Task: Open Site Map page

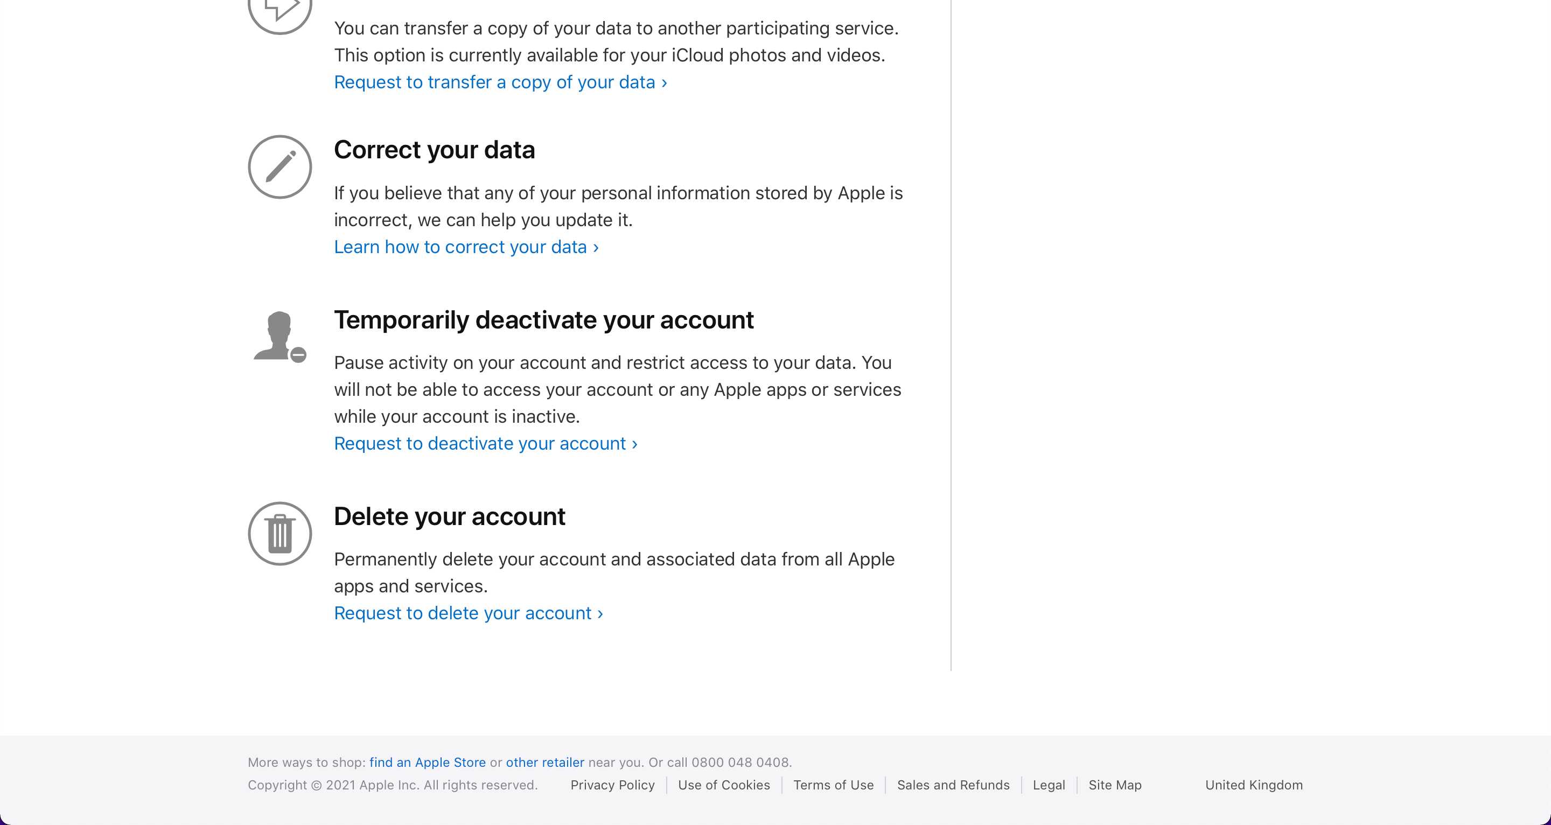Action: [1115, 785]
